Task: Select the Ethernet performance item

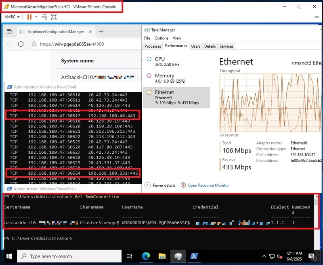Action: pyautogui.click(x=176, y=98)
